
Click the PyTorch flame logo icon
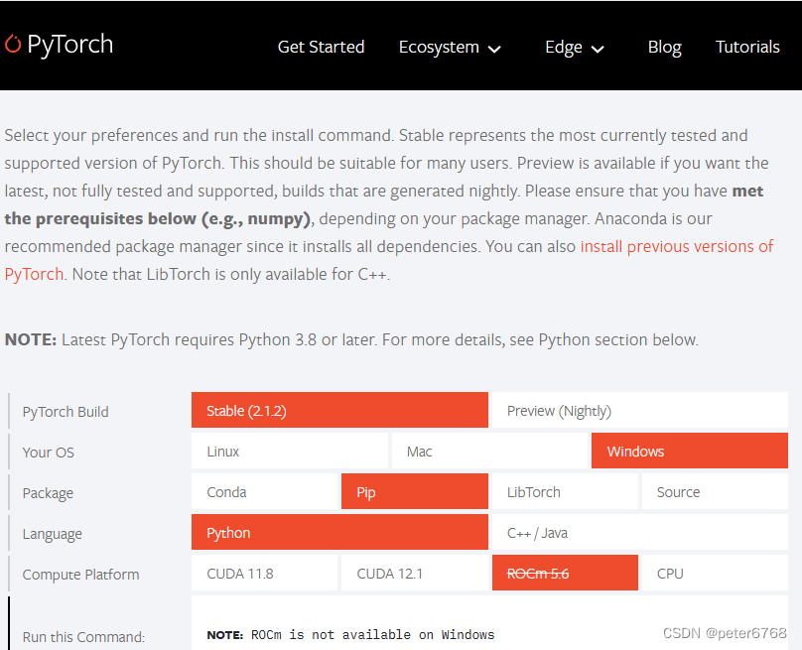[13, 44]
